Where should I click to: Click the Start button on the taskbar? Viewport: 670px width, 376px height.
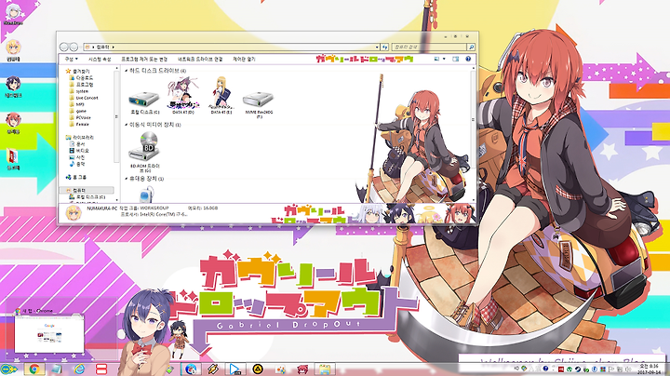click(x=9, y=369)
